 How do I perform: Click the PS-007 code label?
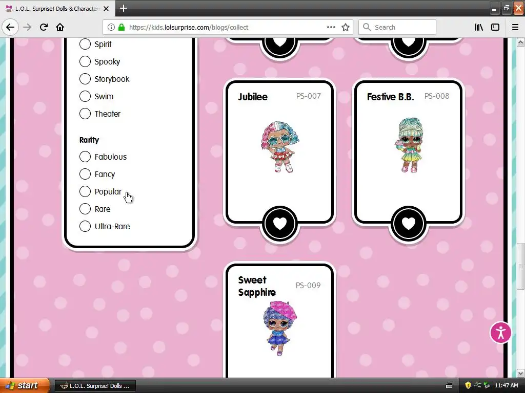click(308, 96)
